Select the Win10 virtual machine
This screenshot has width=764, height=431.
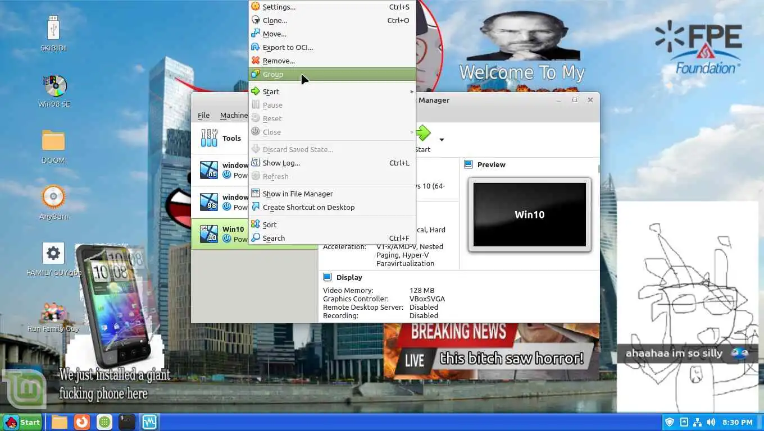click(x=220, y=234)
